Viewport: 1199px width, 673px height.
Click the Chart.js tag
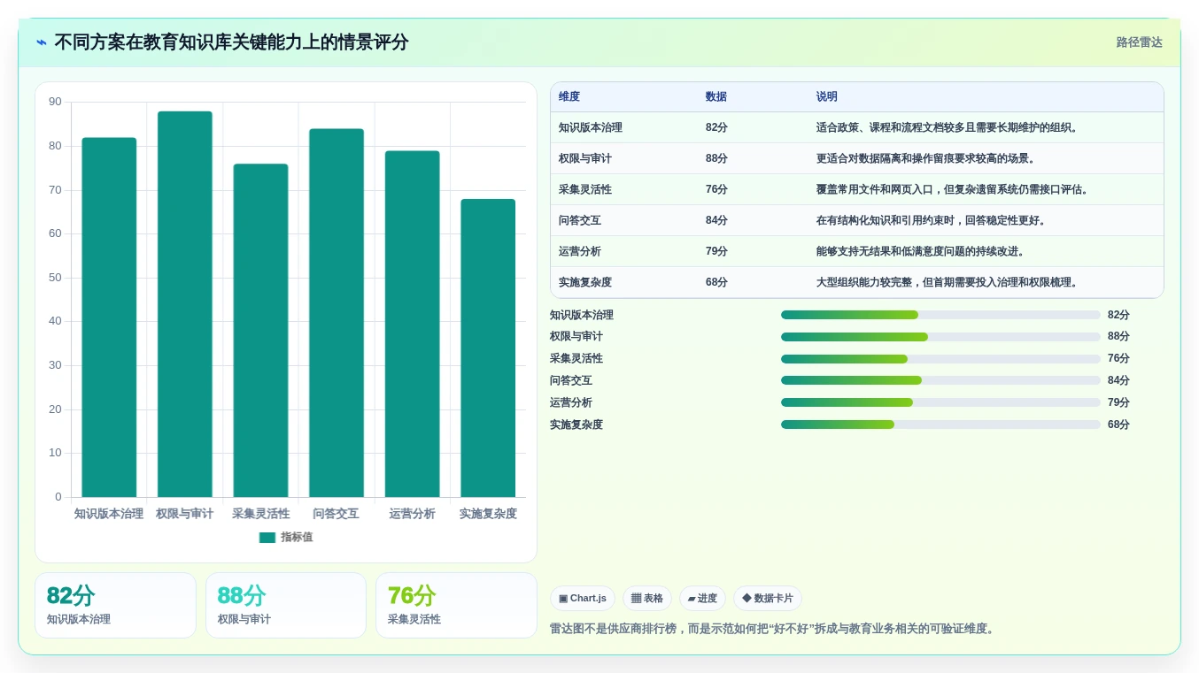pyautogui.click(x=583, y=599)
